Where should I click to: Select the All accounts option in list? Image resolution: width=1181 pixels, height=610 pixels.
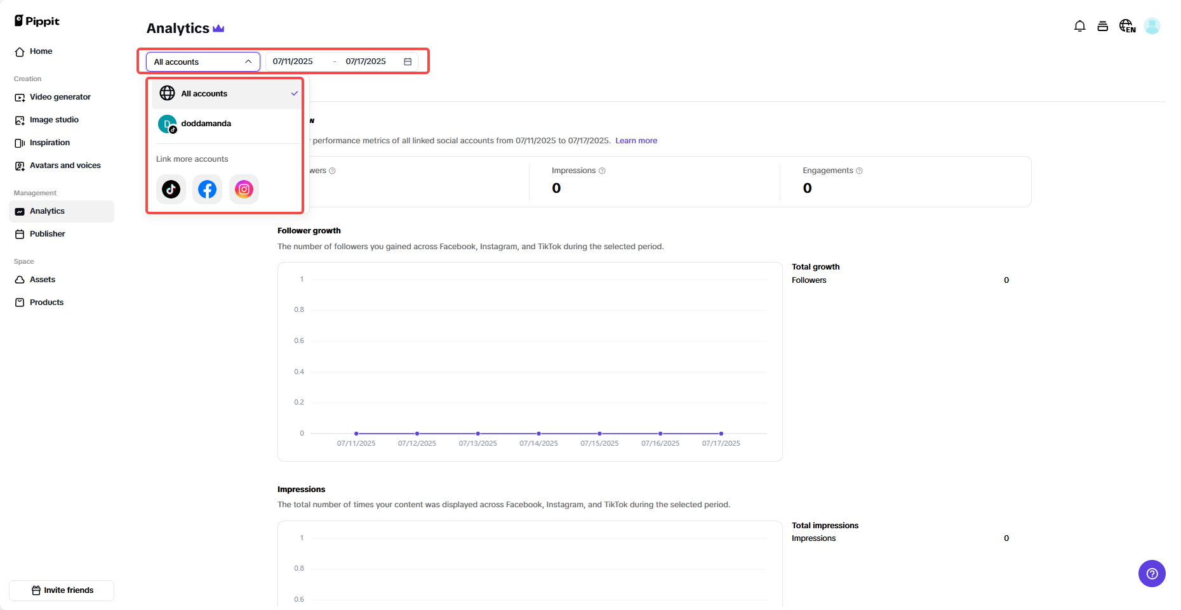[204, 94]
